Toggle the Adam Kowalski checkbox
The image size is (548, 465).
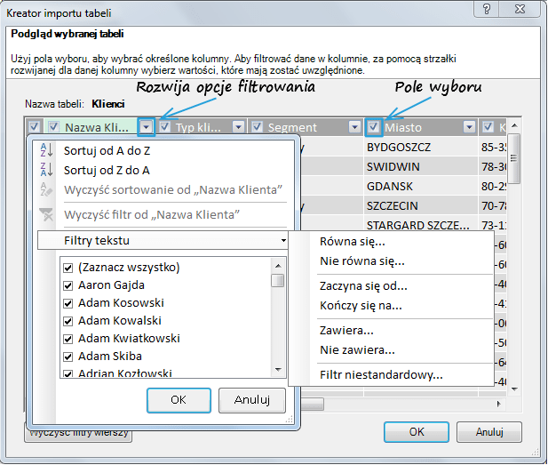click(x=68, y=321)
